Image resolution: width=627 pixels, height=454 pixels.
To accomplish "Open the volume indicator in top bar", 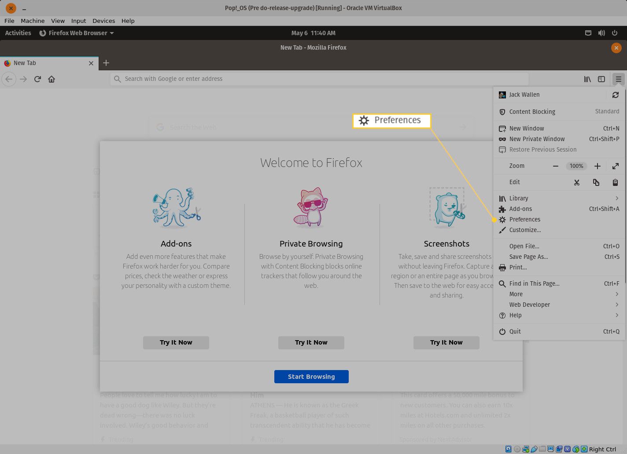I will pyautogui.click(x=601, y=33).
